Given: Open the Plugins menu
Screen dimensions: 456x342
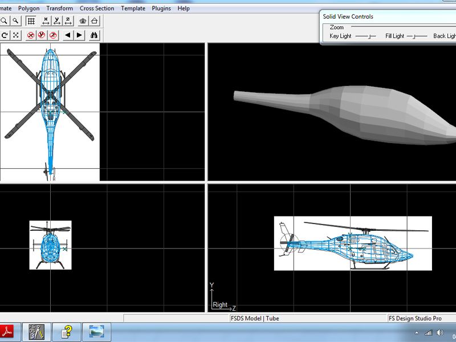Looking at the screenshot, I should [x=161, y=8].
